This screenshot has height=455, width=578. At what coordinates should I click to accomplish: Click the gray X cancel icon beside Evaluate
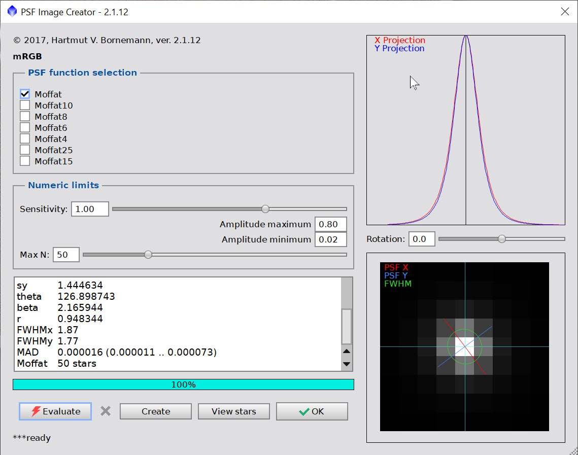coord(106,411)
